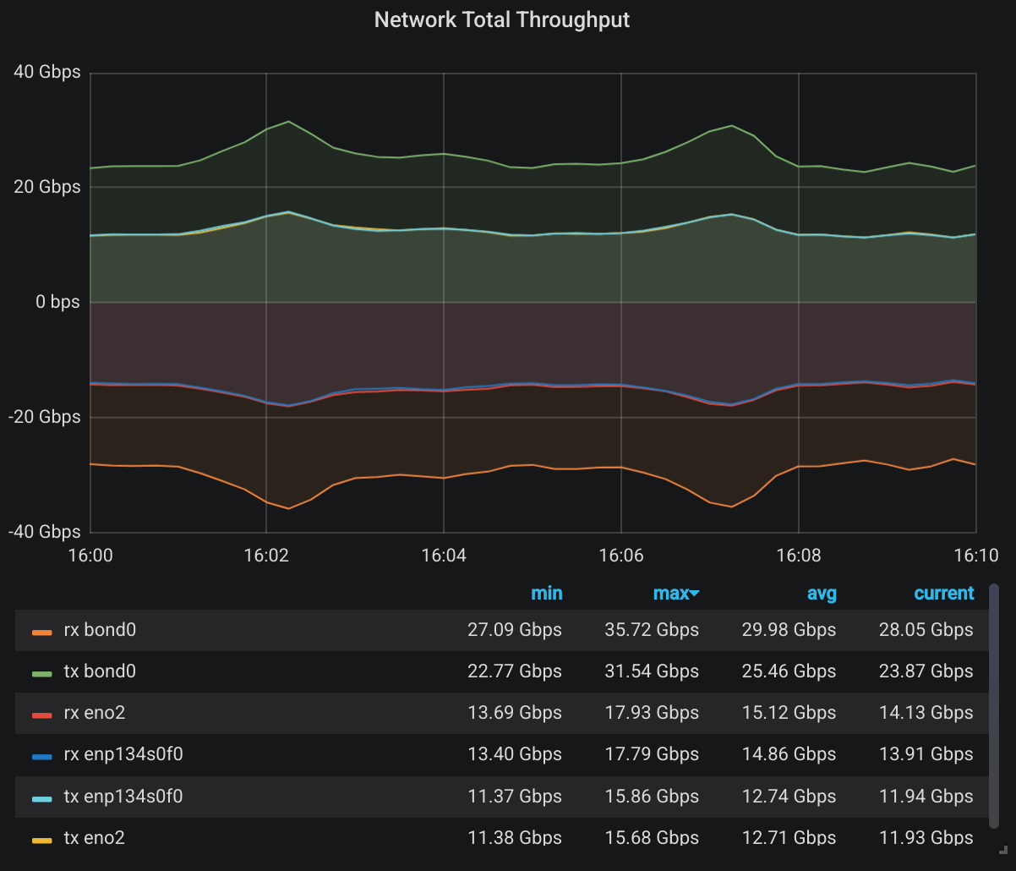
Task: Sort legend by max column header
Action: pos(671,594)
